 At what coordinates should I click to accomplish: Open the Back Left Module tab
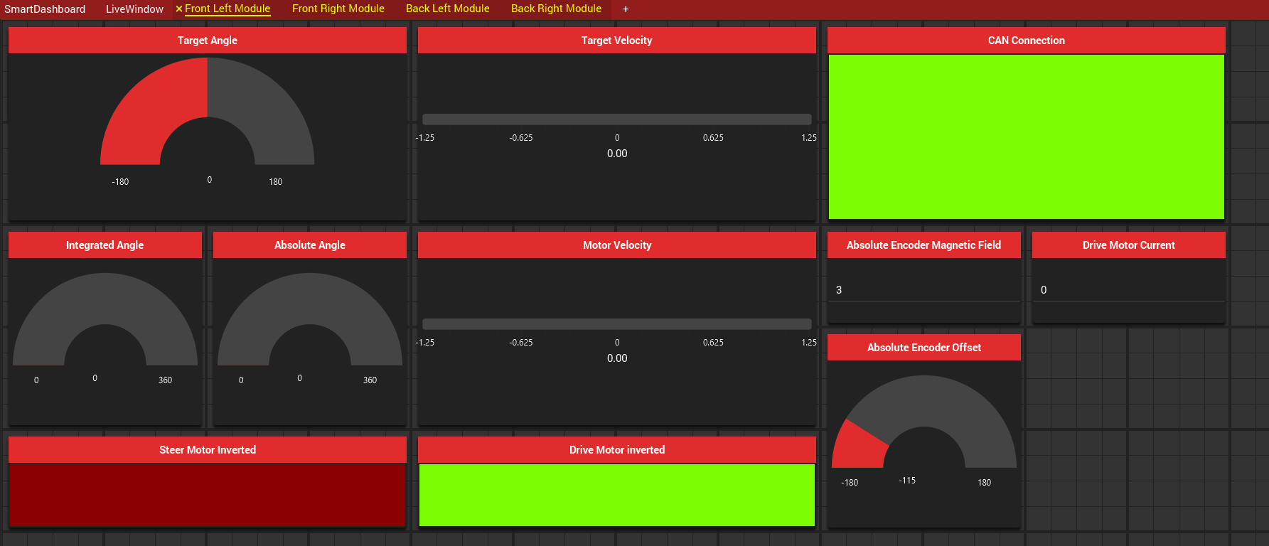[448, 9]
